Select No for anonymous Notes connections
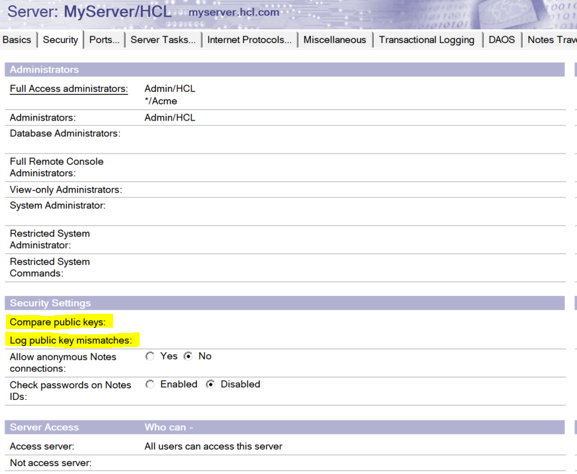577x474 pixels. click(188, 356)
